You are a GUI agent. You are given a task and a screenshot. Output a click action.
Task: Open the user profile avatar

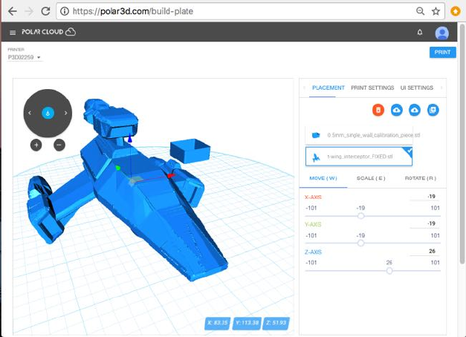point(442,33)
